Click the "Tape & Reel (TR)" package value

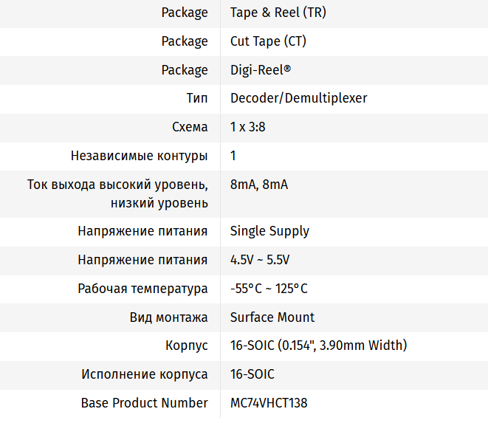coord(278,13)
